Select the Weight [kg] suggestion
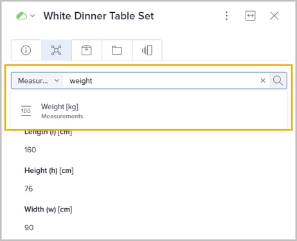The width and height of the screenshot is (297, 241). [x=149, y=111]
